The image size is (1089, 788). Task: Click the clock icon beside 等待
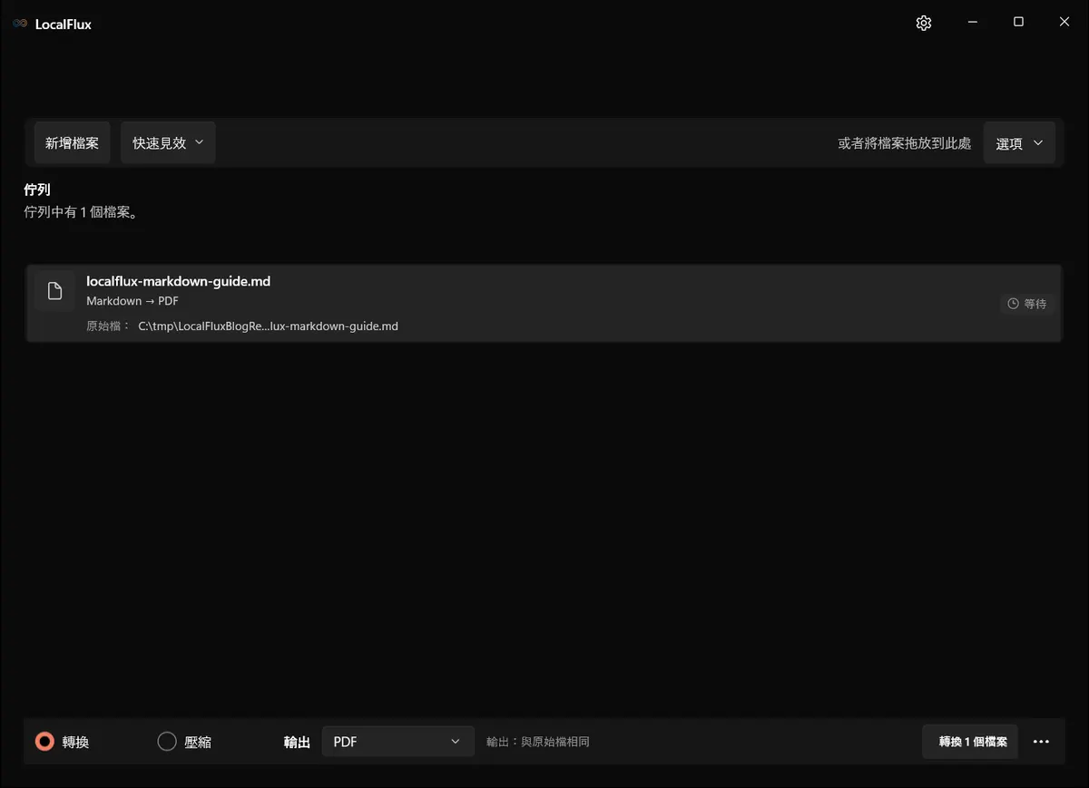click(x=1013, y=304)
